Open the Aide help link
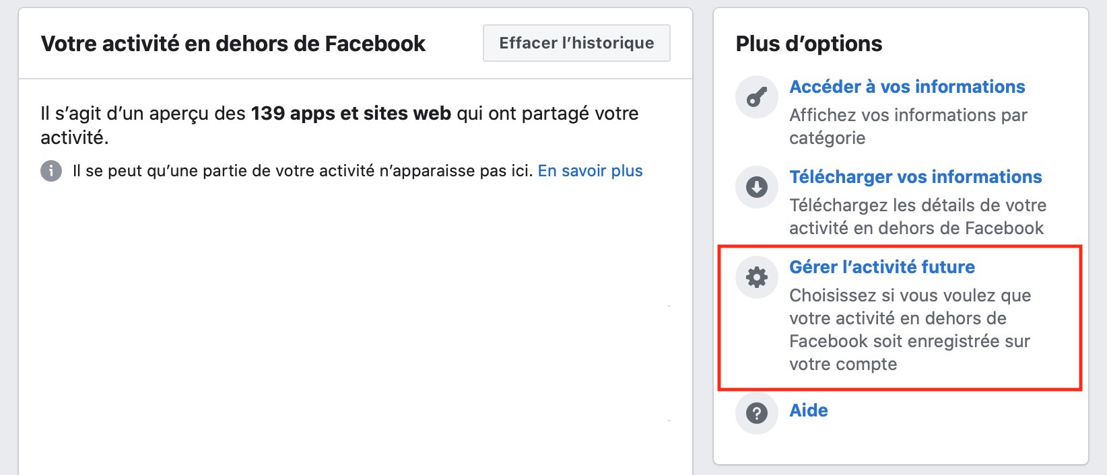The width and height of the screenshot is (1107, 475). pos(808,410)
